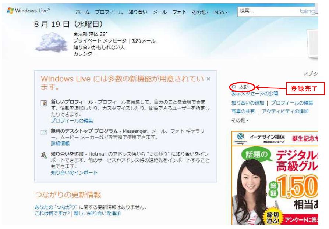Click アクティビティの追加 link
This screenshot has height=229, width=329.
click(x=285, y=111)
